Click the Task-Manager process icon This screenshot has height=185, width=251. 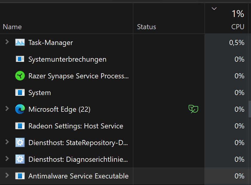(x=20, y=43)
